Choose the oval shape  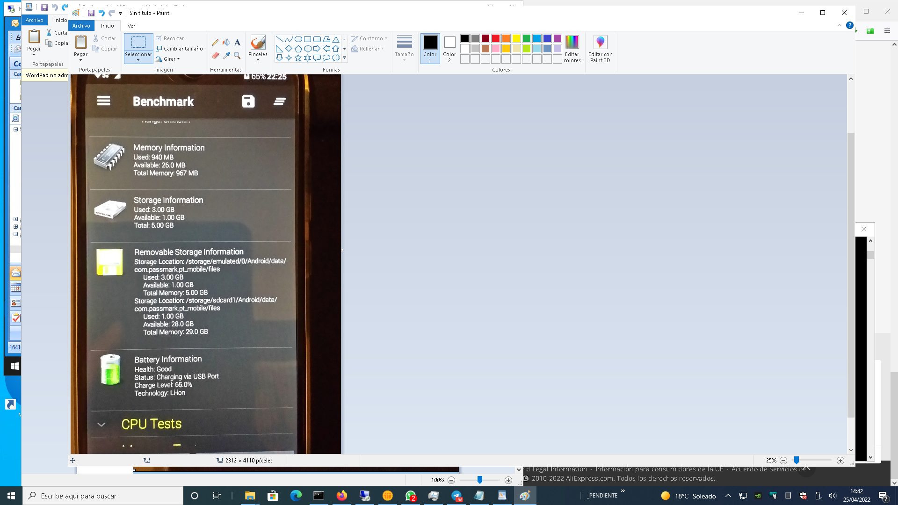[x=298, y=39]
